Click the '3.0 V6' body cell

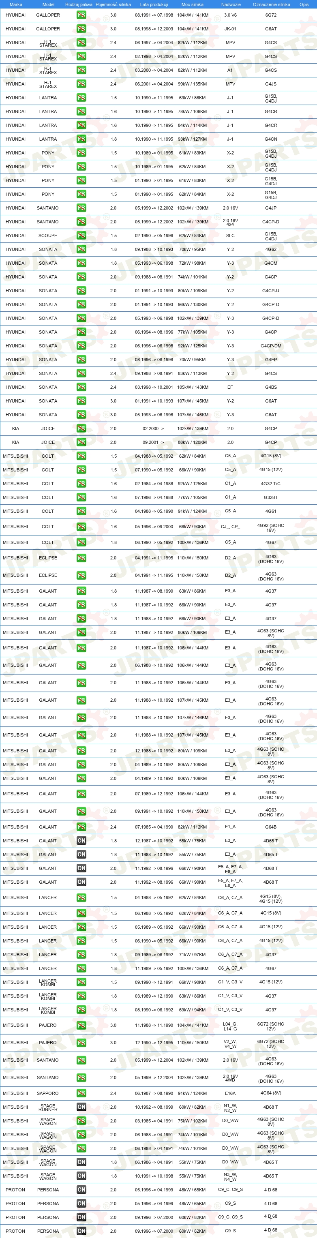pos(230,15)
